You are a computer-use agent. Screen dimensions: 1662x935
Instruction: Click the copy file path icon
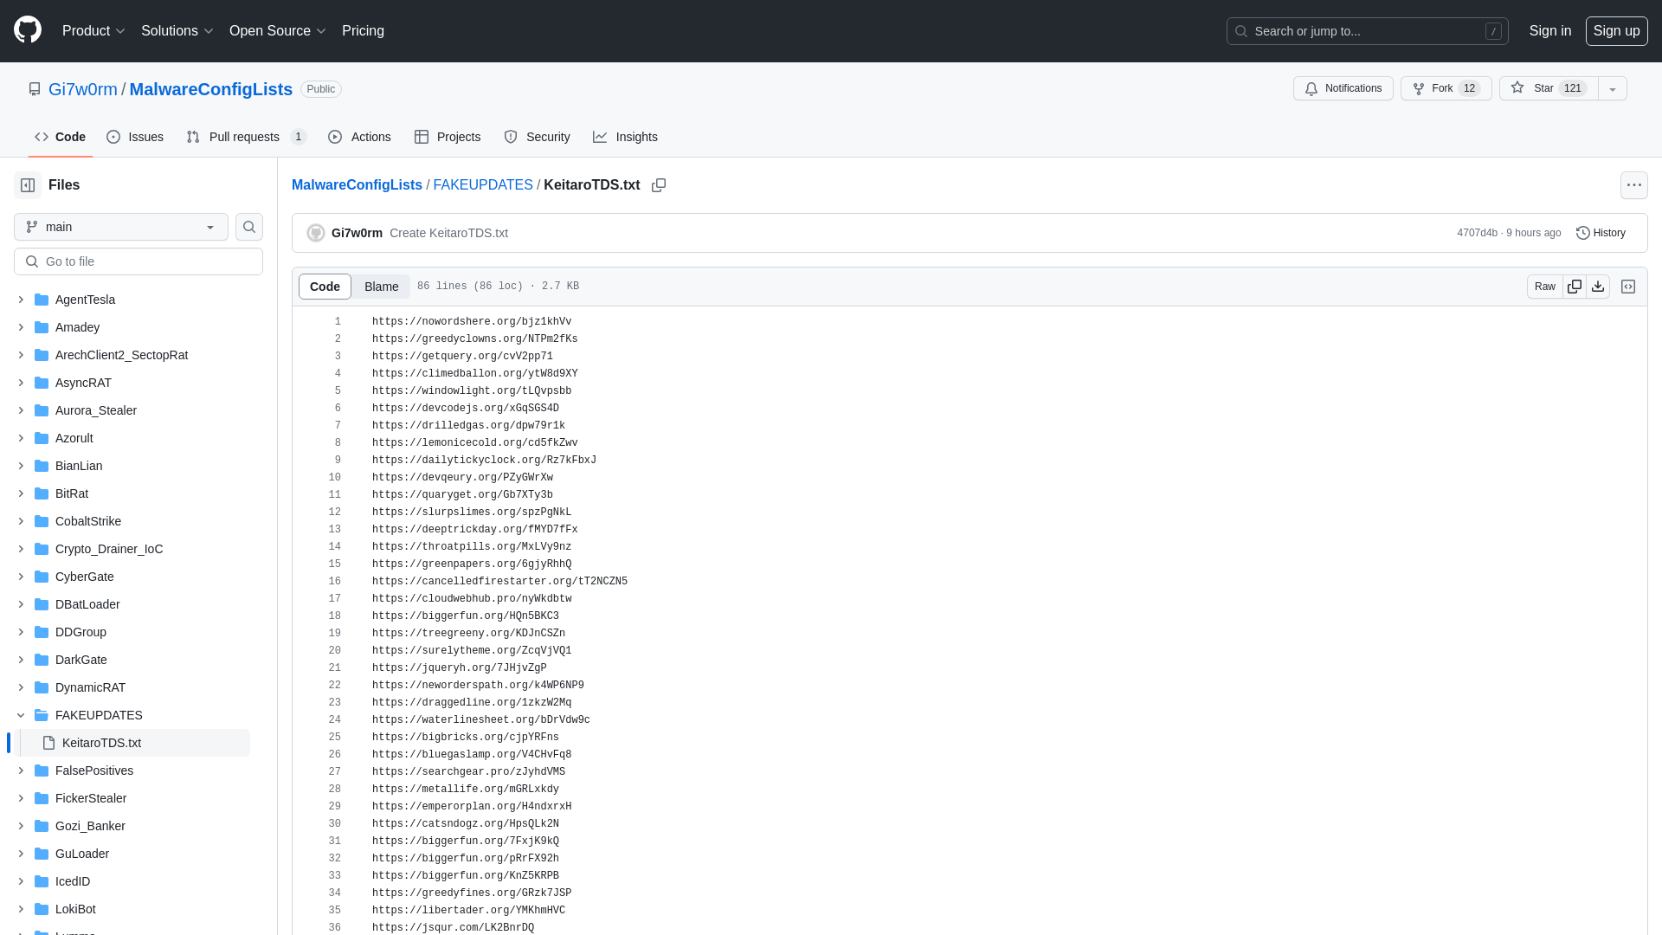click(659, 185)
